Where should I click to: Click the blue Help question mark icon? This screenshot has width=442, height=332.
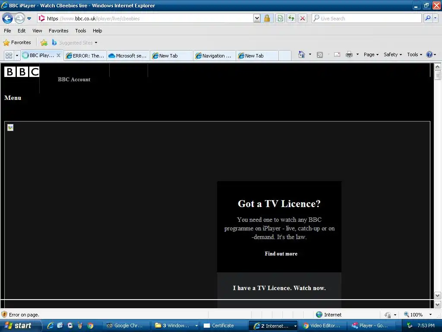429,54
